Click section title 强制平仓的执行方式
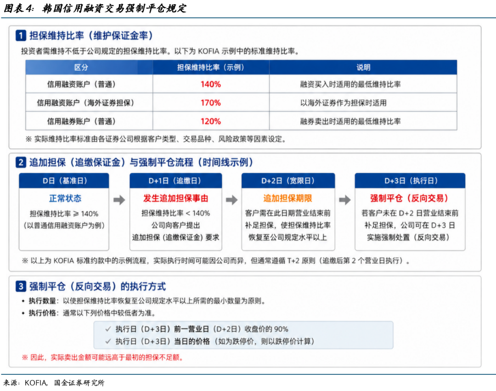This screenshot has width=496, height=391. pyautogui.click(x=97, y=286)
